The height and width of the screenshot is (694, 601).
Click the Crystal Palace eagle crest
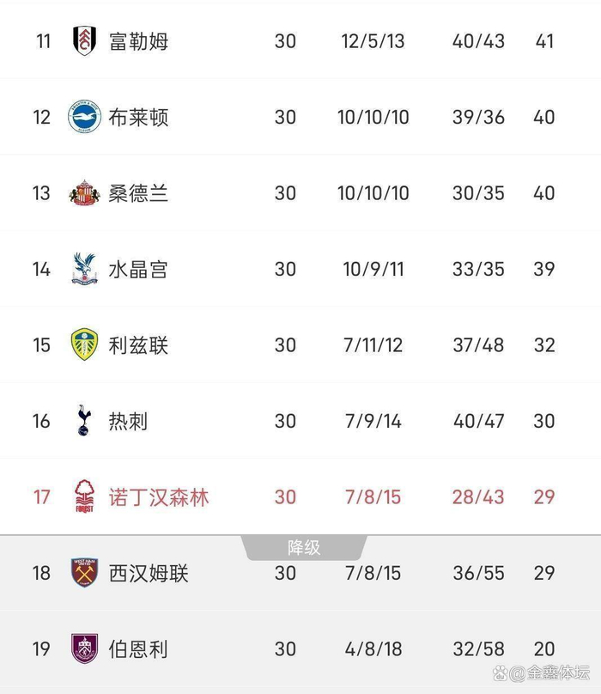pos(85,270)
